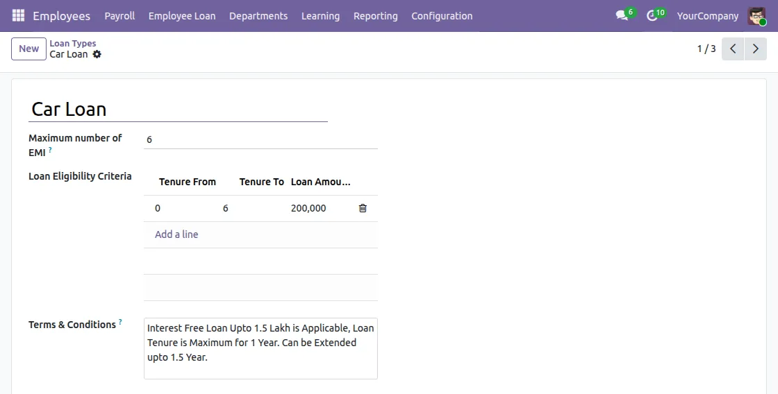This screenshot has width=778, height=394.
Task: Delete the eligibility line with the trash icon
Action: tap(363, 208)
